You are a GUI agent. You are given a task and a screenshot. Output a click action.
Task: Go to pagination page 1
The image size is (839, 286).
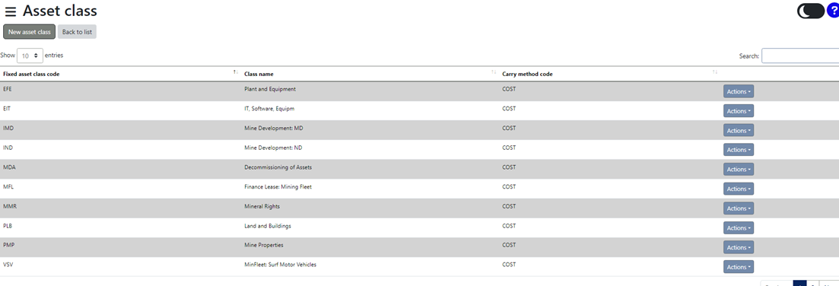click(799, 283)
